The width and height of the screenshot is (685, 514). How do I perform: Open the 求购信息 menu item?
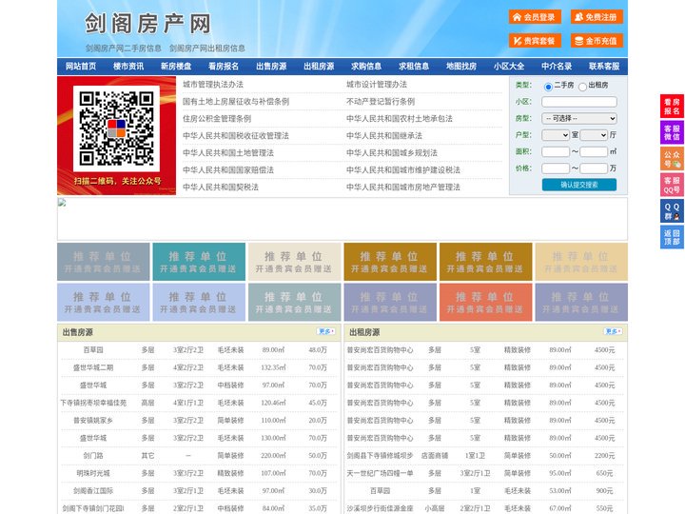(x=366, y=67)
